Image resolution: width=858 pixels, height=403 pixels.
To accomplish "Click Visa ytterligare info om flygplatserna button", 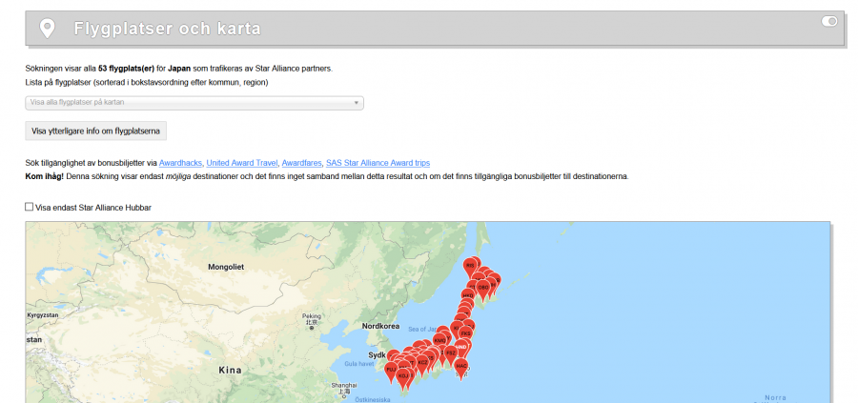I will pos(95,131).
